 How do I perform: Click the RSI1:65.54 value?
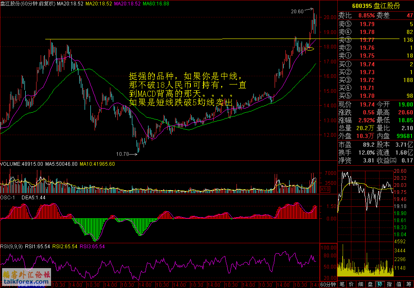pos(37,247)
